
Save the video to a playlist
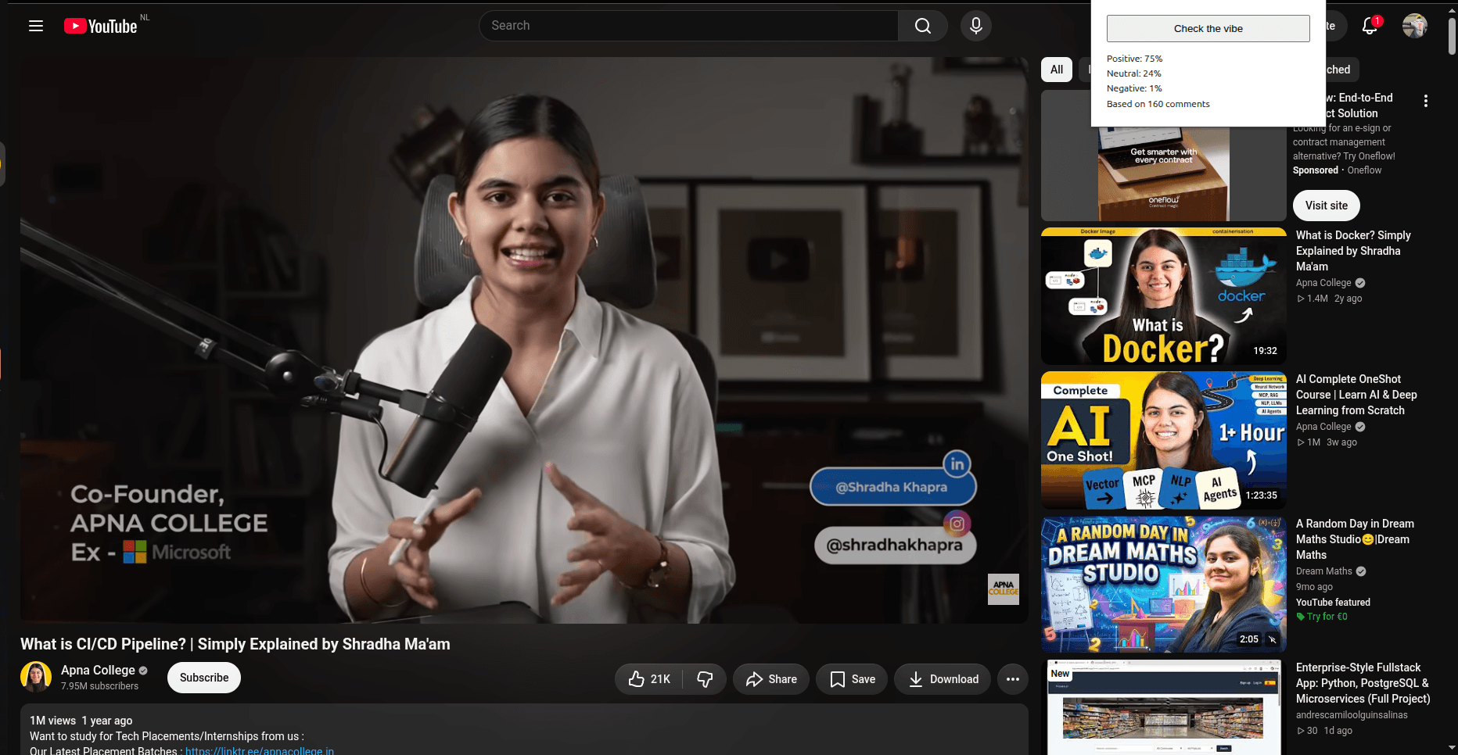[x=853, y=679]
